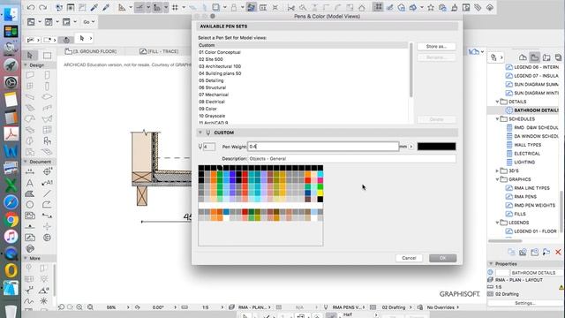Select 10 Grayscale pen set
This screenshot has width=565, height=318.
(212, 116)
